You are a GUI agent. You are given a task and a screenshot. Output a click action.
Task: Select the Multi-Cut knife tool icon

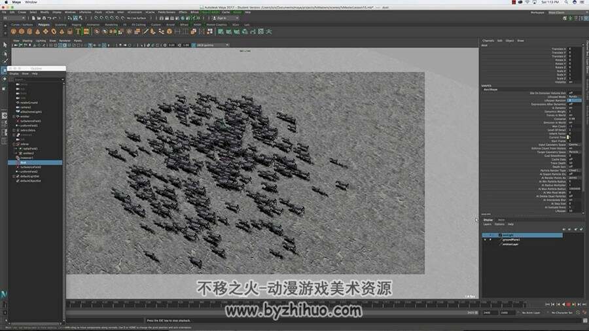pyautogui.click(x=146, y=31)
